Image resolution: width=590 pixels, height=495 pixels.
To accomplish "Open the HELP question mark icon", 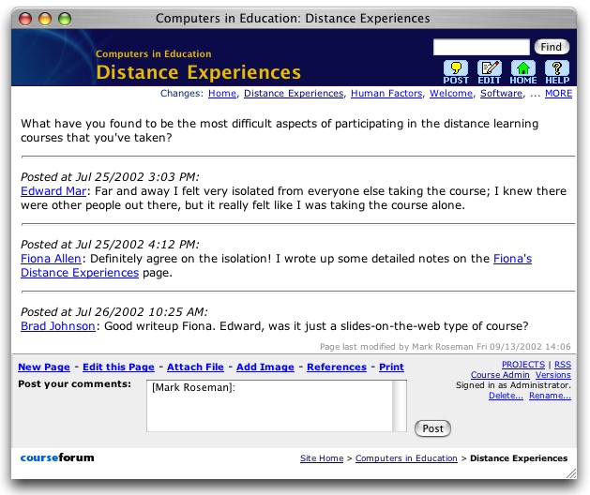I will (557, 72).
